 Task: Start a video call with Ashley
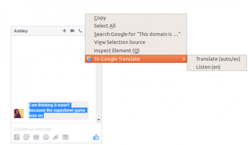(x=72, y=31)
